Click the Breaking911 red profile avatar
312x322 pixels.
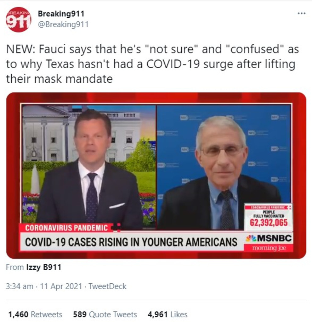[18, 20]
